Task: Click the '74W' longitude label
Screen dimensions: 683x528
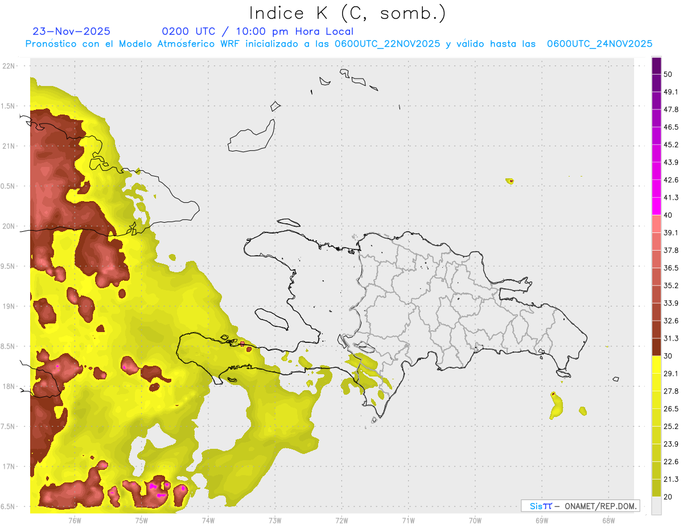Action: (x=208, y=520)
